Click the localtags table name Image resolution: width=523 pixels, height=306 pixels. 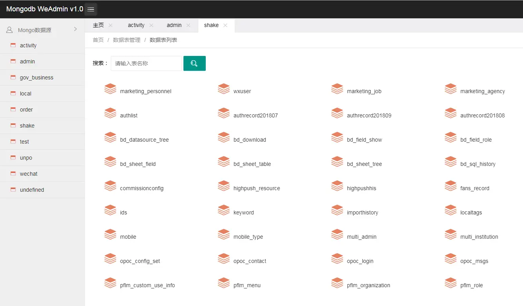coord(471,212)
